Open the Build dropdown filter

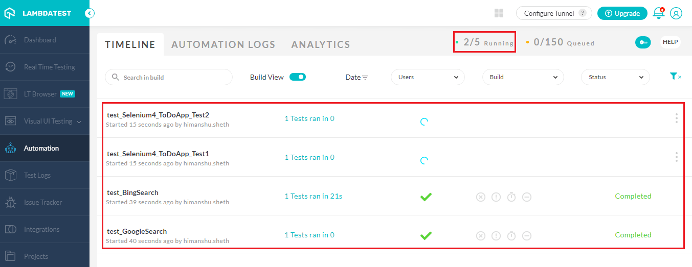(523, 77)
